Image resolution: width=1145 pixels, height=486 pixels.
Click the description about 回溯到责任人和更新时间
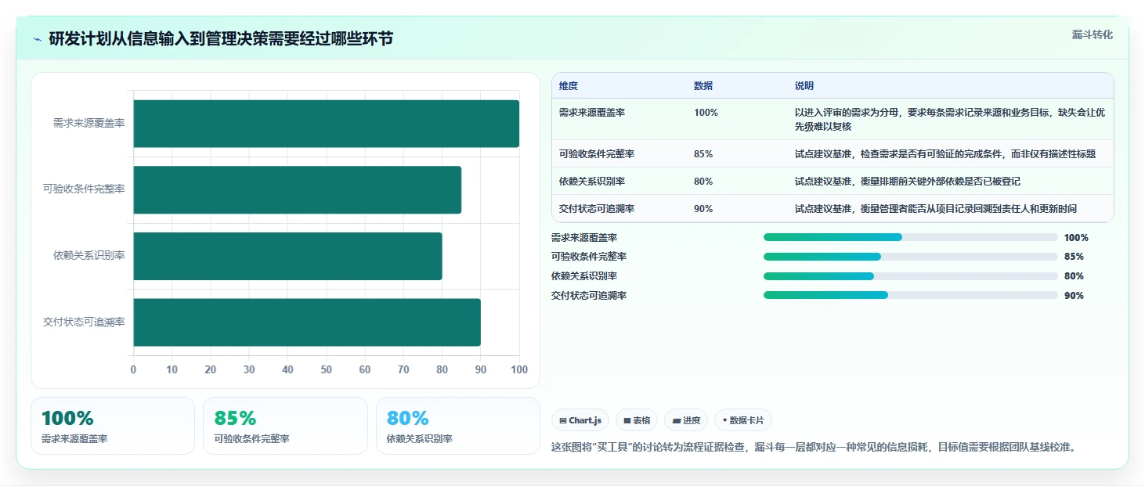click(936, 209)
